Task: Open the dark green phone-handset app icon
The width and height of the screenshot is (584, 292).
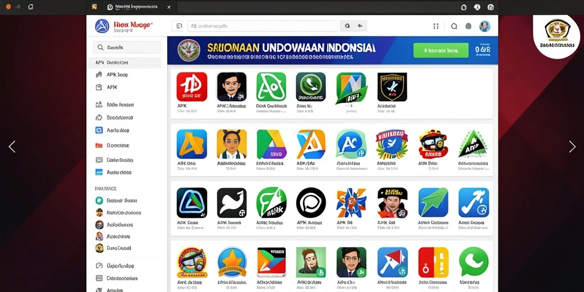Action: (311, 87)
